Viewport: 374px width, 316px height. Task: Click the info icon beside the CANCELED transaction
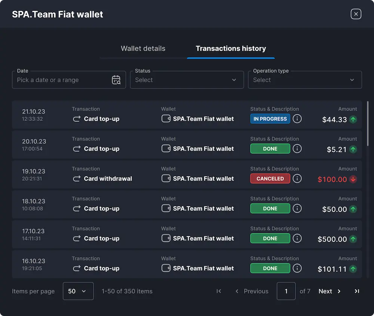pos(297,178)
